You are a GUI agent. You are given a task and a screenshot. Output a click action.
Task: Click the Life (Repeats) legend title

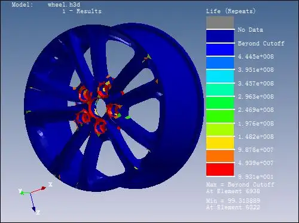pos(231,11)
